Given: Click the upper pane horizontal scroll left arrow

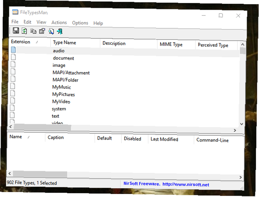Looking at the screenshot, I should coord(11,127).
